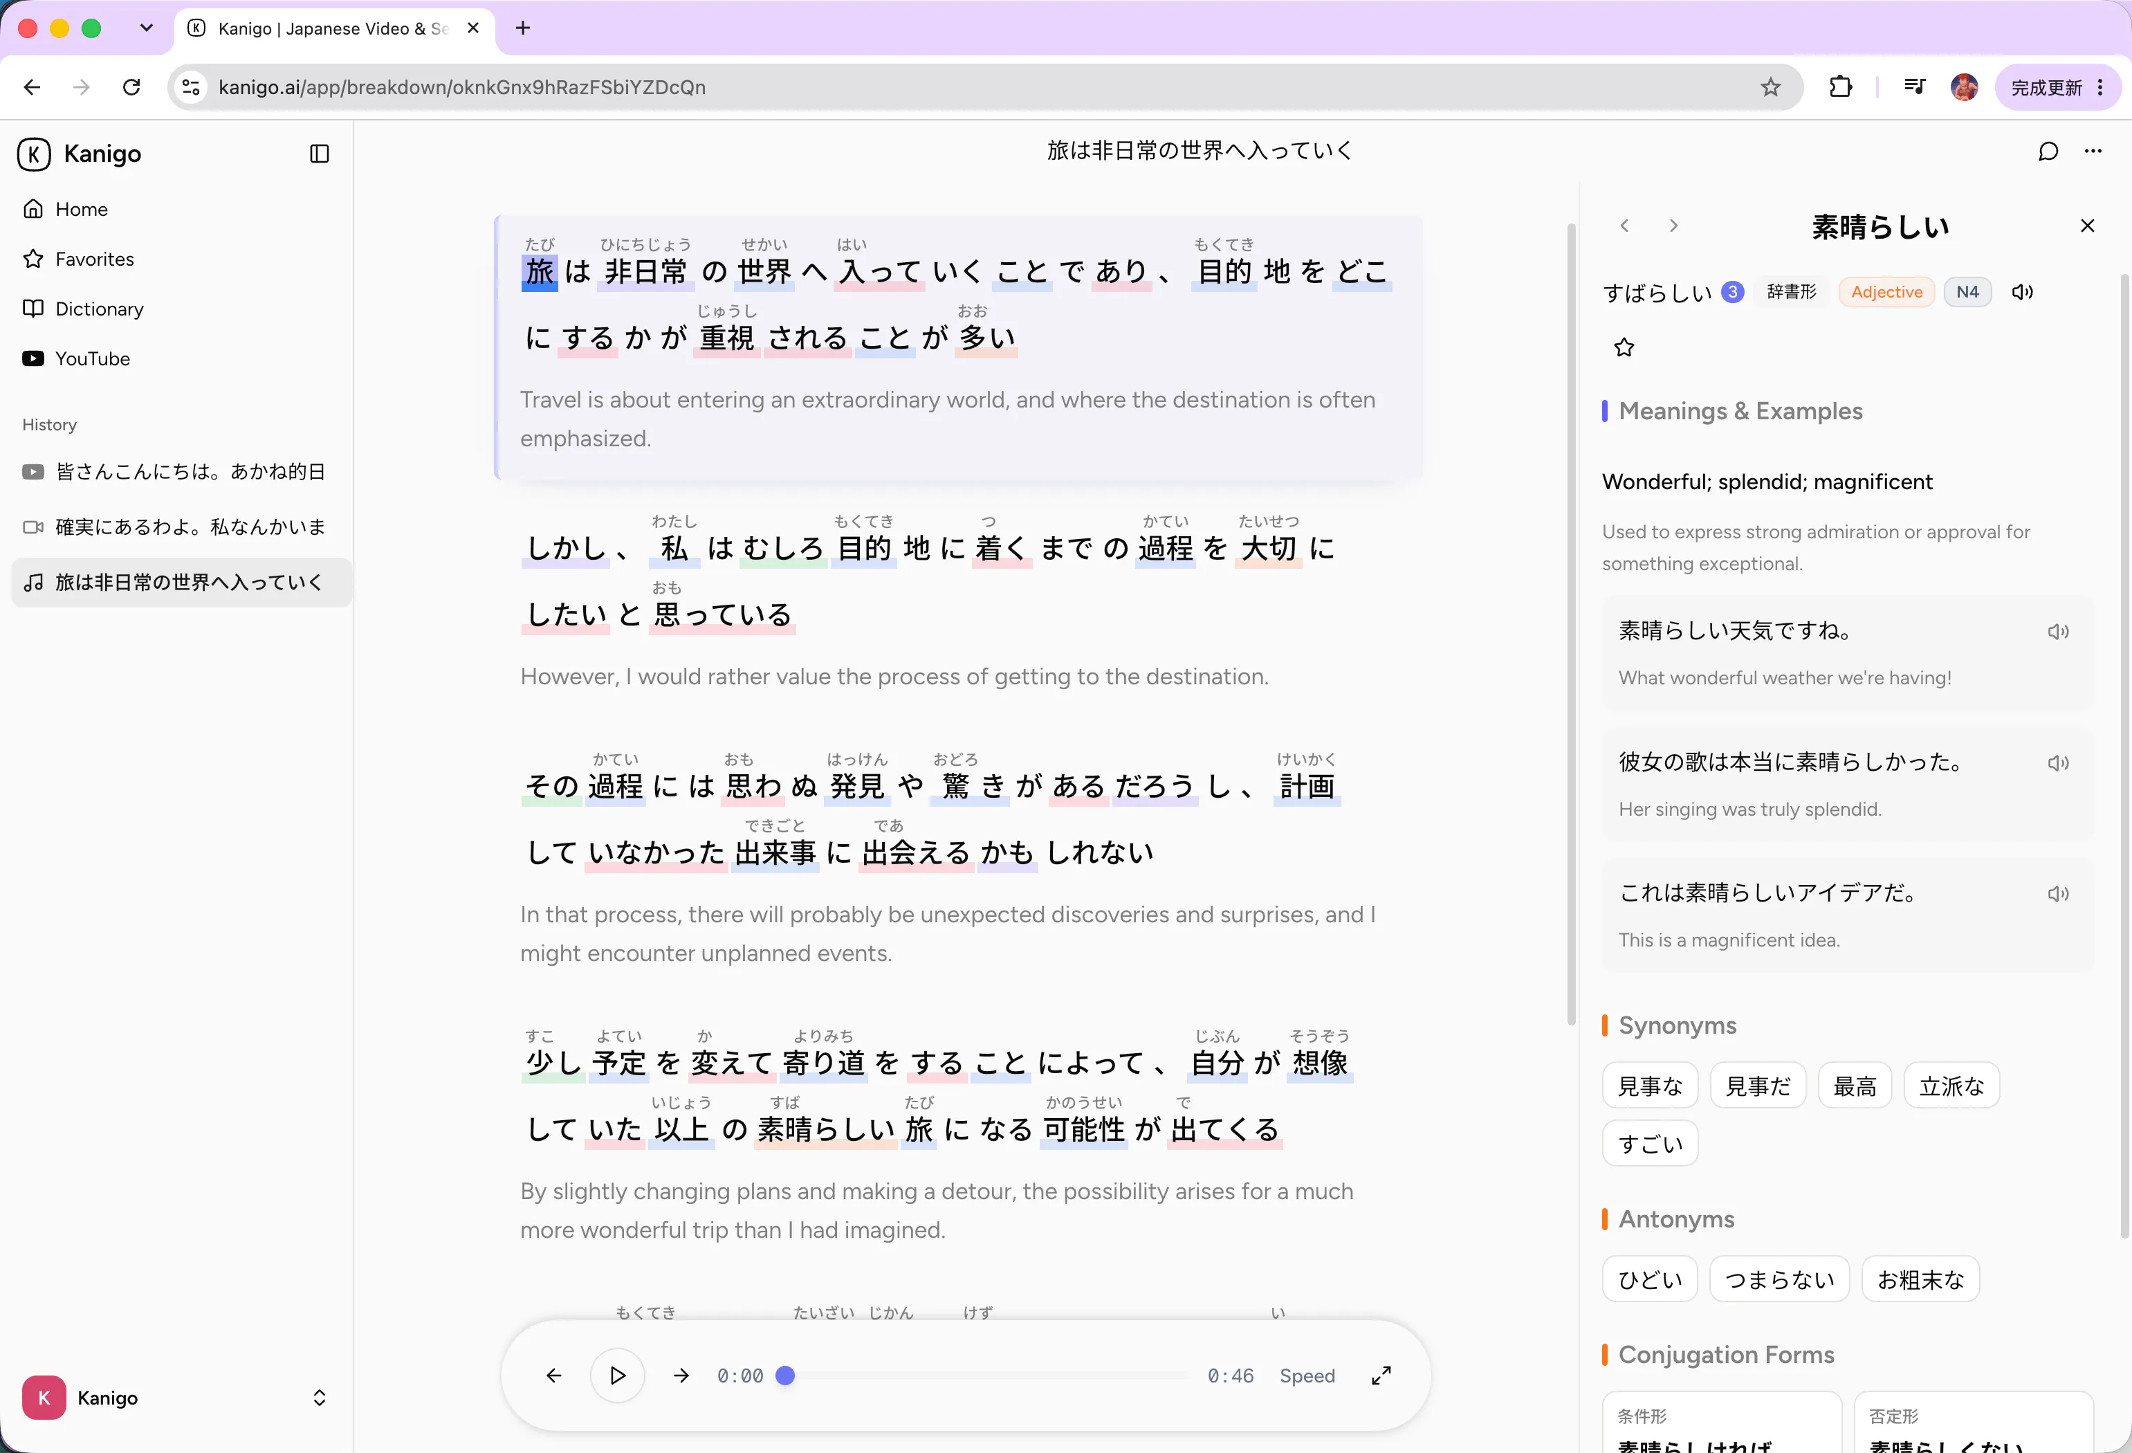Expand the Kanigo account switcher
Screen dimensions: 2132x1453
tap(320, 1397)
